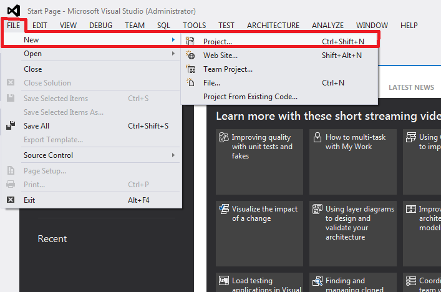
Task: Expand the Source Control submenu
Action: (x=173, y=155)
